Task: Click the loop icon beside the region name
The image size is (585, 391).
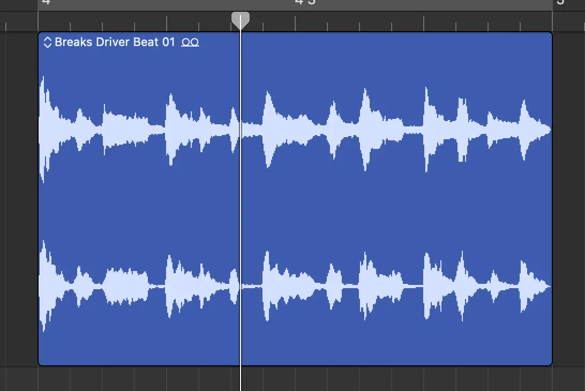Action: [x=190, y=42]
